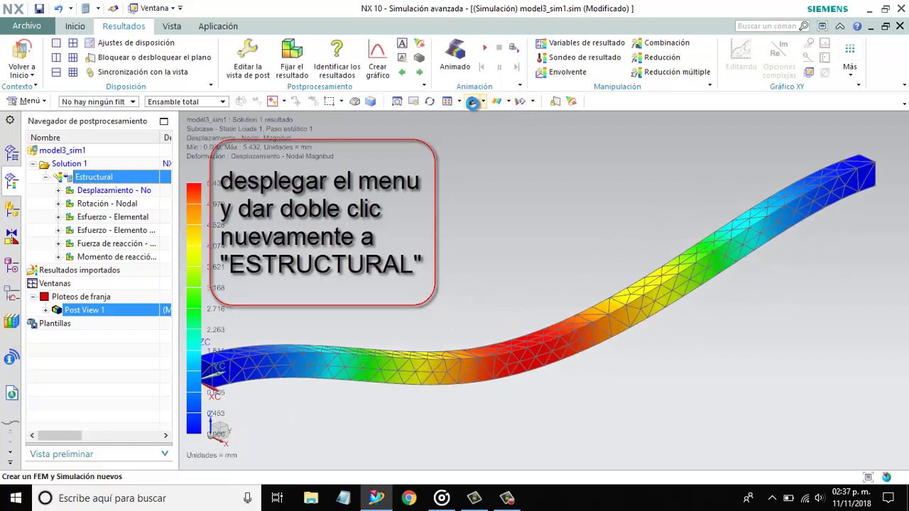Viewport: 909px width, 511px height.
Task: Collapse the Solution 1 node
Action: pos(33,164)
